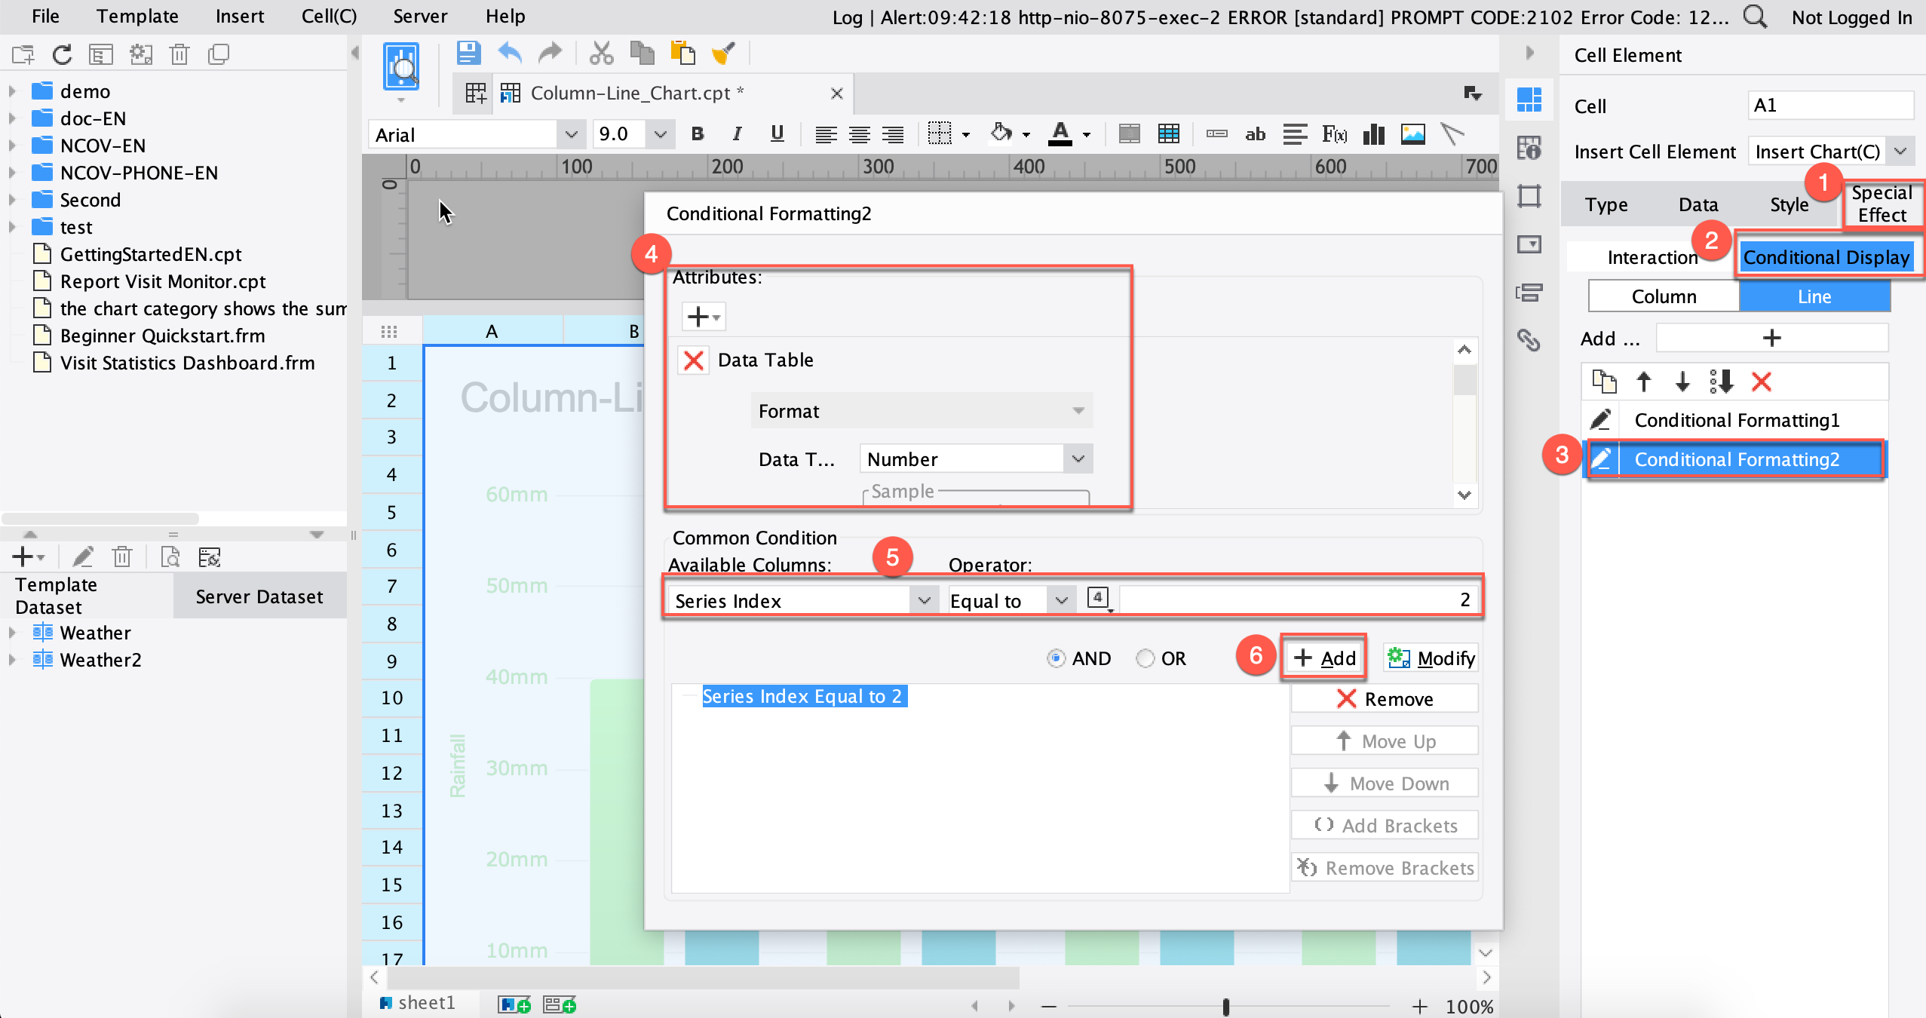Apply bold formatting from the toolbar
1926x1018 pixels.
[x=698, y=134]
